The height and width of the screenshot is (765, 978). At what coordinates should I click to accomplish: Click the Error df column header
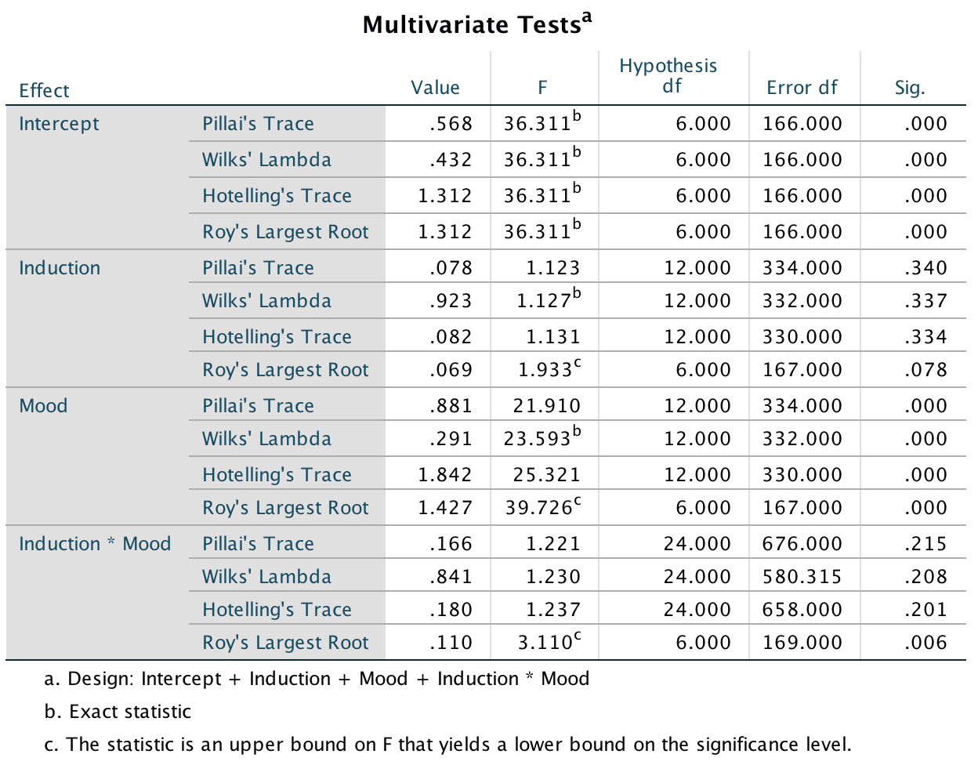(x=802, y=87)
